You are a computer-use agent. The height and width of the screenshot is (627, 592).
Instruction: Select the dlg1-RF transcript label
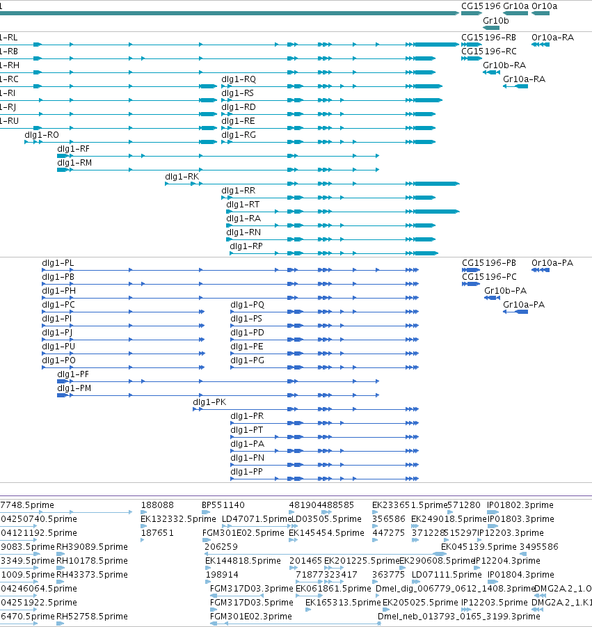[73, 148]
